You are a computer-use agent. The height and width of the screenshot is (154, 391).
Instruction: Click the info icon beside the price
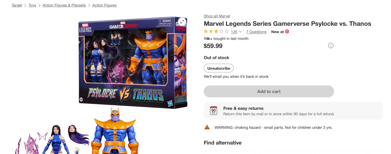coord(330,46)
